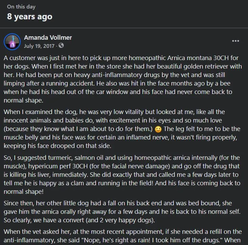Click the "8 years ago" heading
248x245 pixels.
coord(29,17)
